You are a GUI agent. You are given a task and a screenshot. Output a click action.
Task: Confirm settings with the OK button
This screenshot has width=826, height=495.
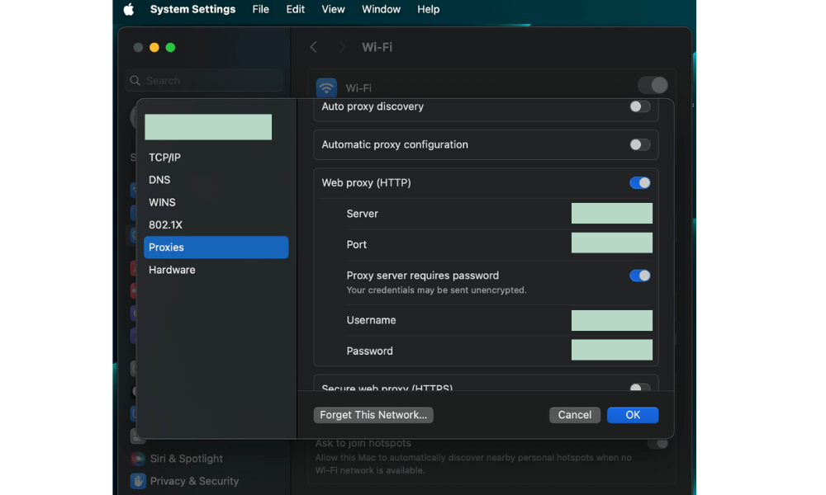click(632, 415)
